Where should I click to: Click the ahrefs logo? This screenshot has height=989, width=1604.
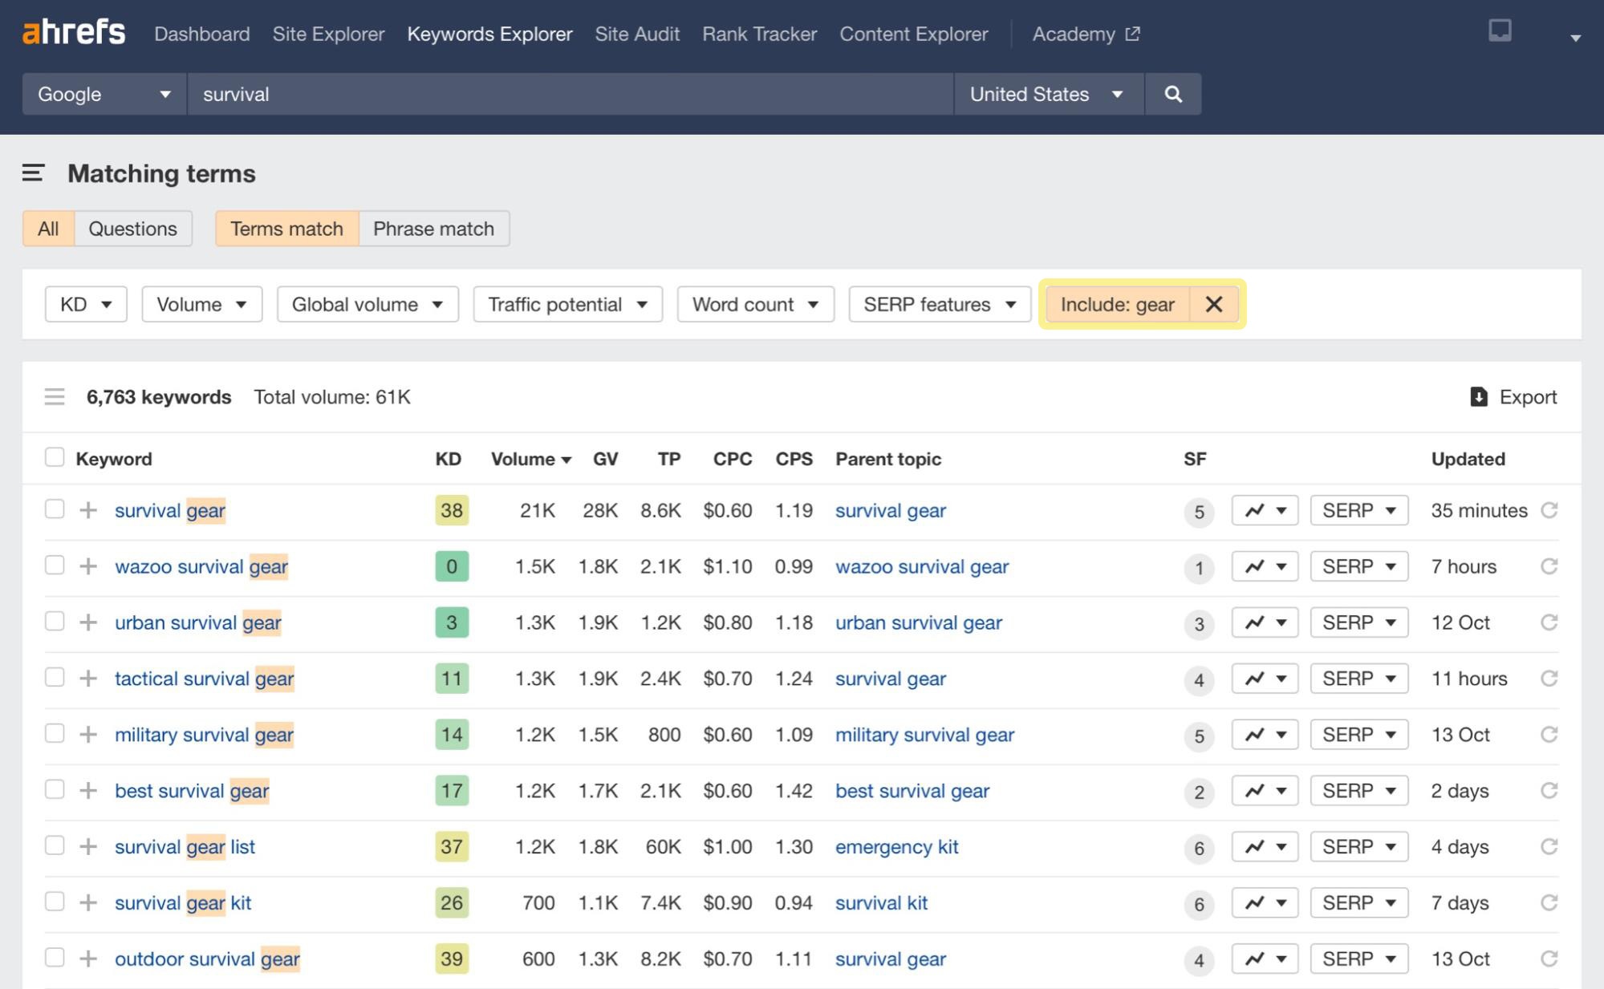click(x=75, y=31)
